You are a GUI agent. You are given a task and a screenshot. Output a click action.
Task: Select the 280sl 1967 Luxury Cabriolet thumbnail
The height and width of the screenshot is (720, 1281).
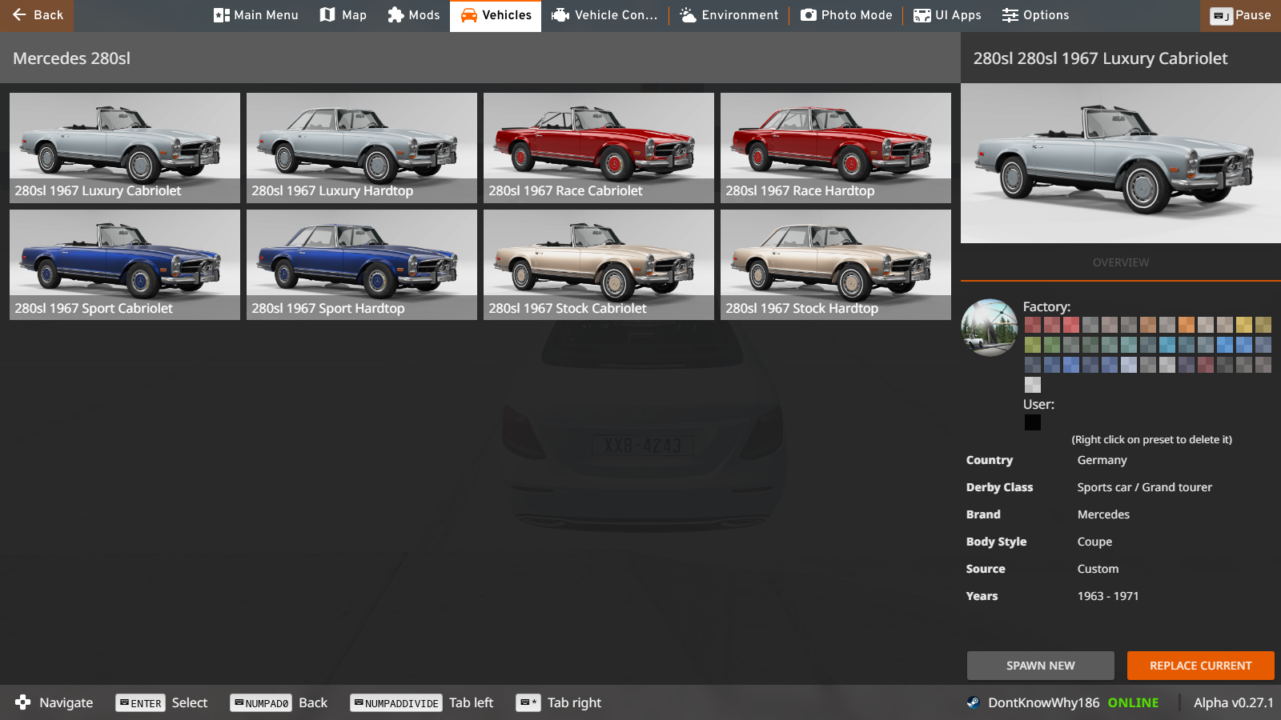click(125, 148)
